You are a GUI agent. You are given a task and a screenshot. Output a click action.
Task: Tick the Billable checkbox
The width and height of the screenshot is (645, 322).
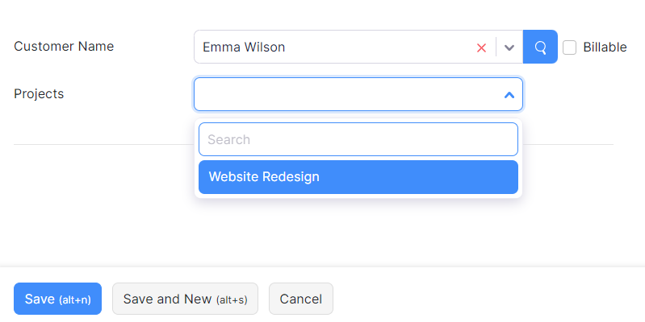click(x=570, y=47)
